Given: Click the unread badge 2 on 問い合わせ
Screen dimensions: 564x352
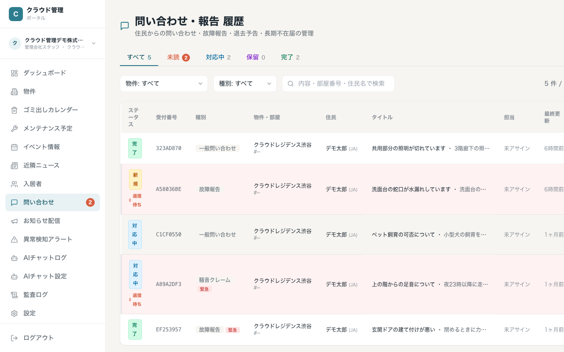Looking at the screenshot, I should (x=90, y=202).
